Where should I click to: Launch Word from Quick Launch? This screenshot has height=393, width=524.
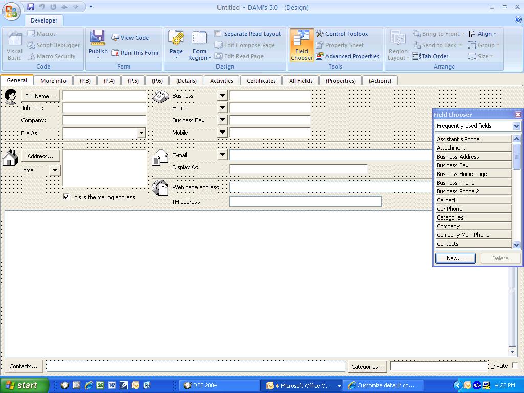pyautogui.click(x=112, y=385)
